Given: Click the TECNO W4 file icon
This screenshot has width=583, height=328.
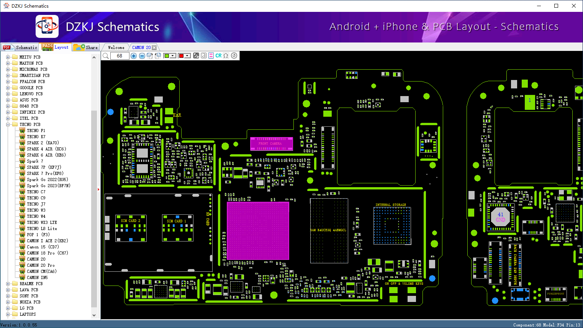Looking at the screenshot, I should pos(22,216).
